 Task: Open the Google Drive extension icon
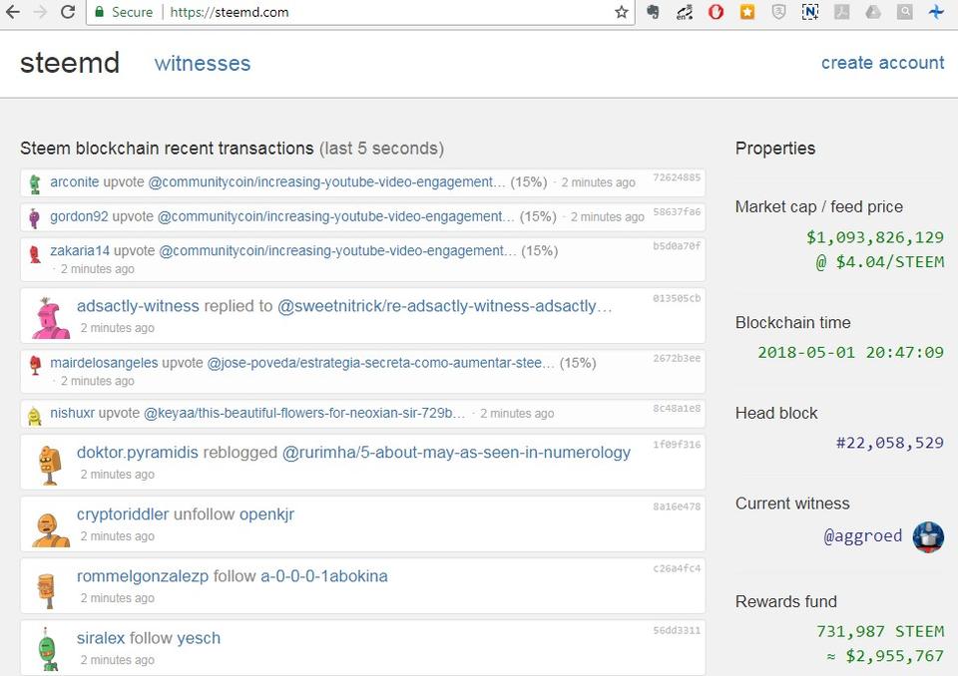tap(873, 12)
